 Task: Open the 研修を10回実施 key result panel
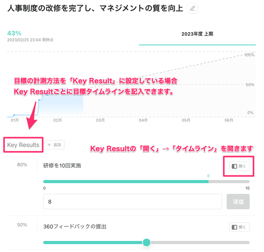pos(239,166)
